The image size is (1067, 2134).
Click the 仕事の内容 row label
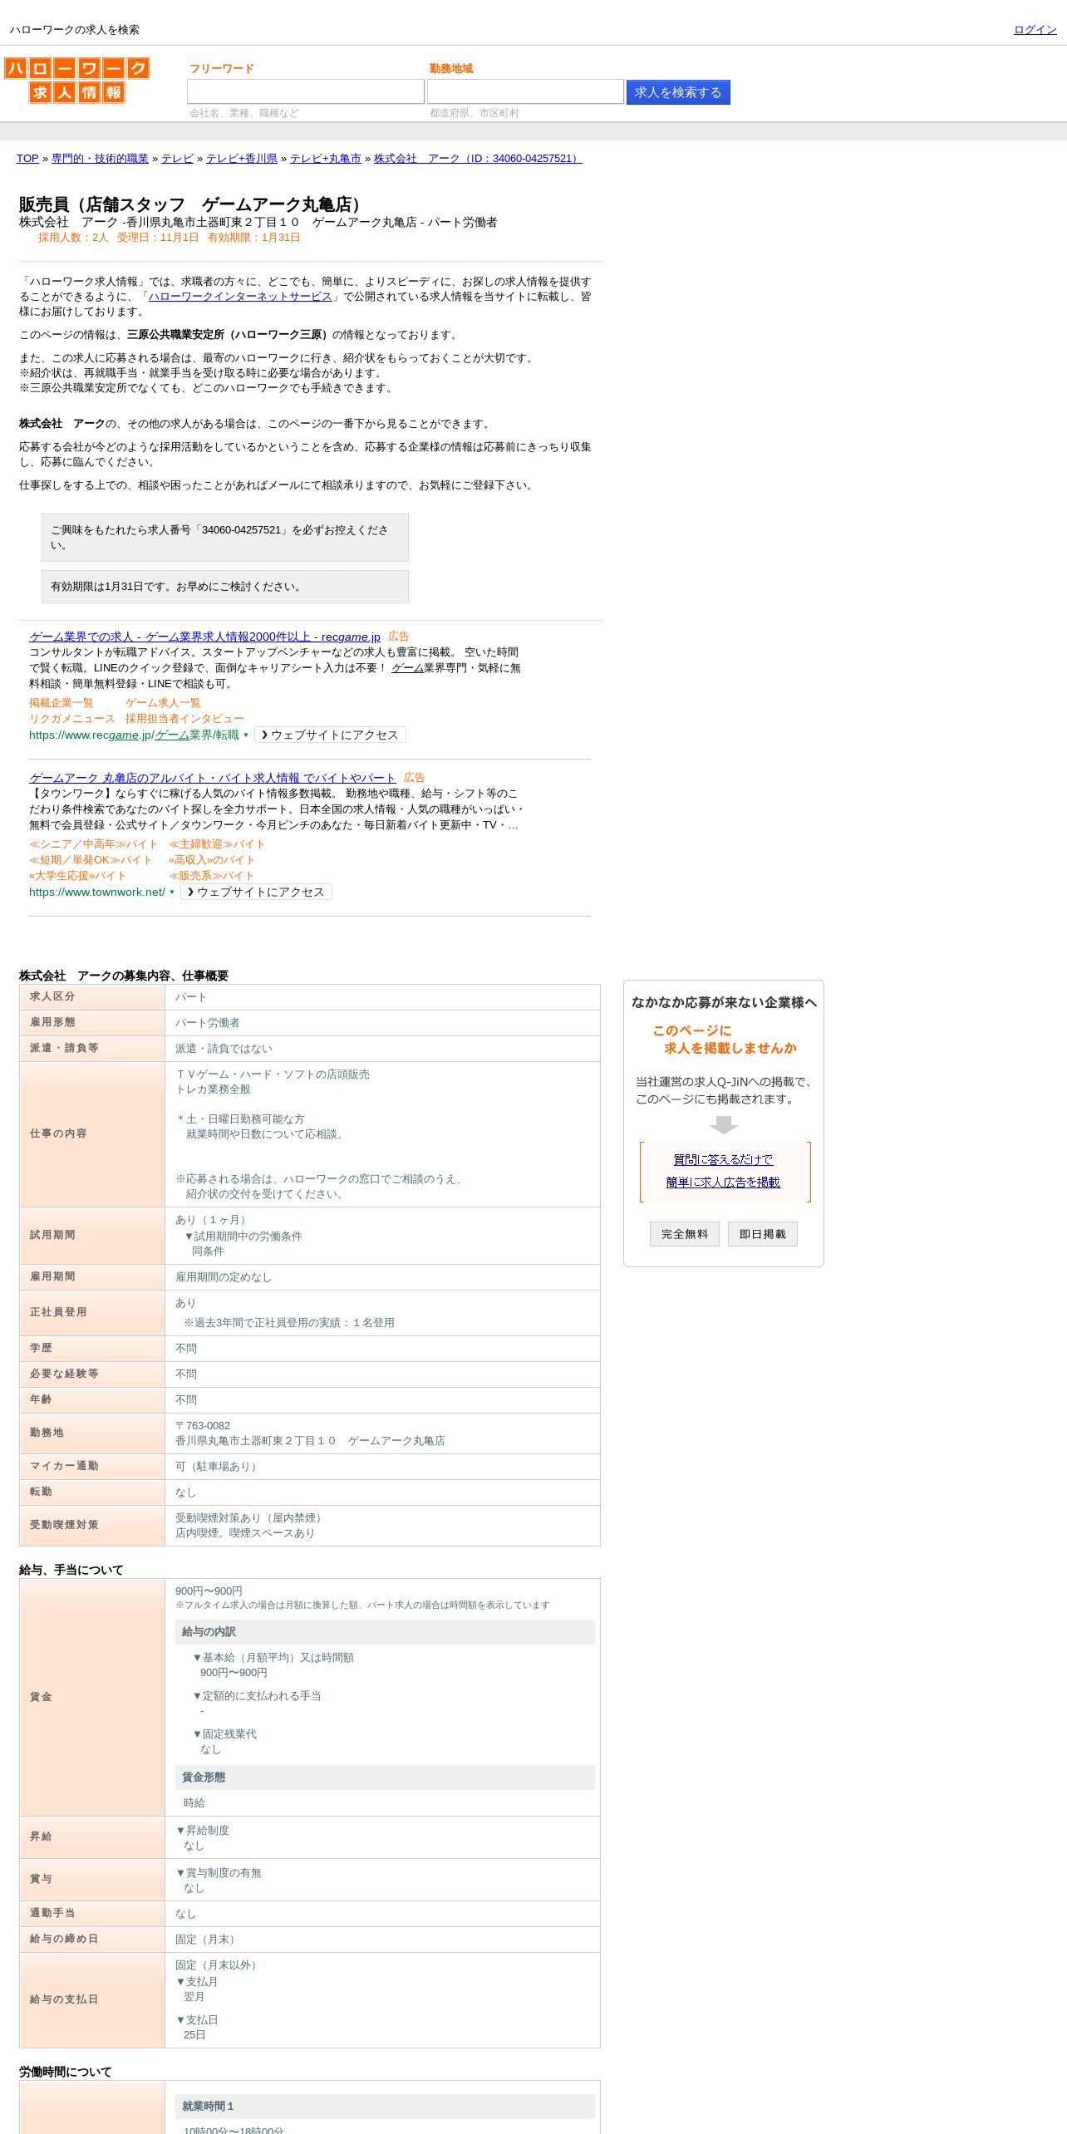[x=92, y=1134]
